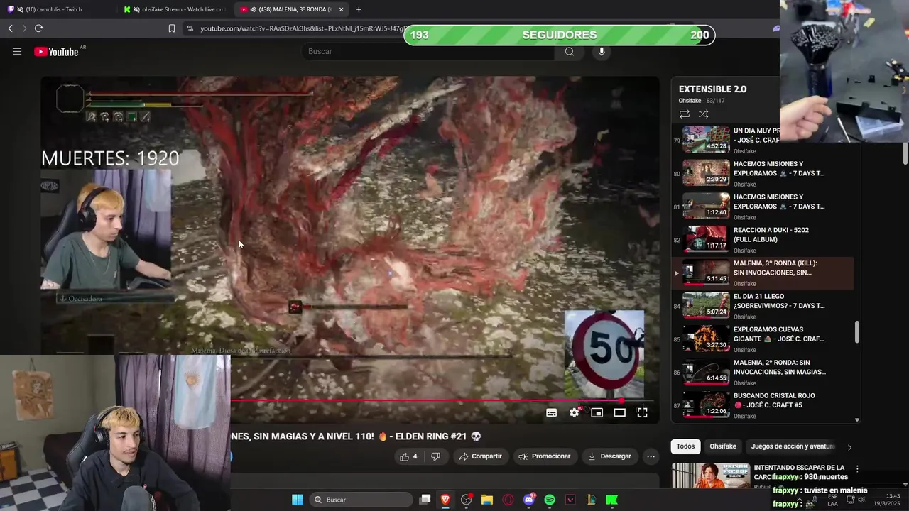Show more filter chips with right arrow

849,447
